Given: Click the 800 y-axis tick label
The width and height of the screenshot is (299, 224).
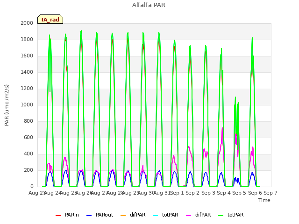Looking at the screenshot, I should click(28, 121).
